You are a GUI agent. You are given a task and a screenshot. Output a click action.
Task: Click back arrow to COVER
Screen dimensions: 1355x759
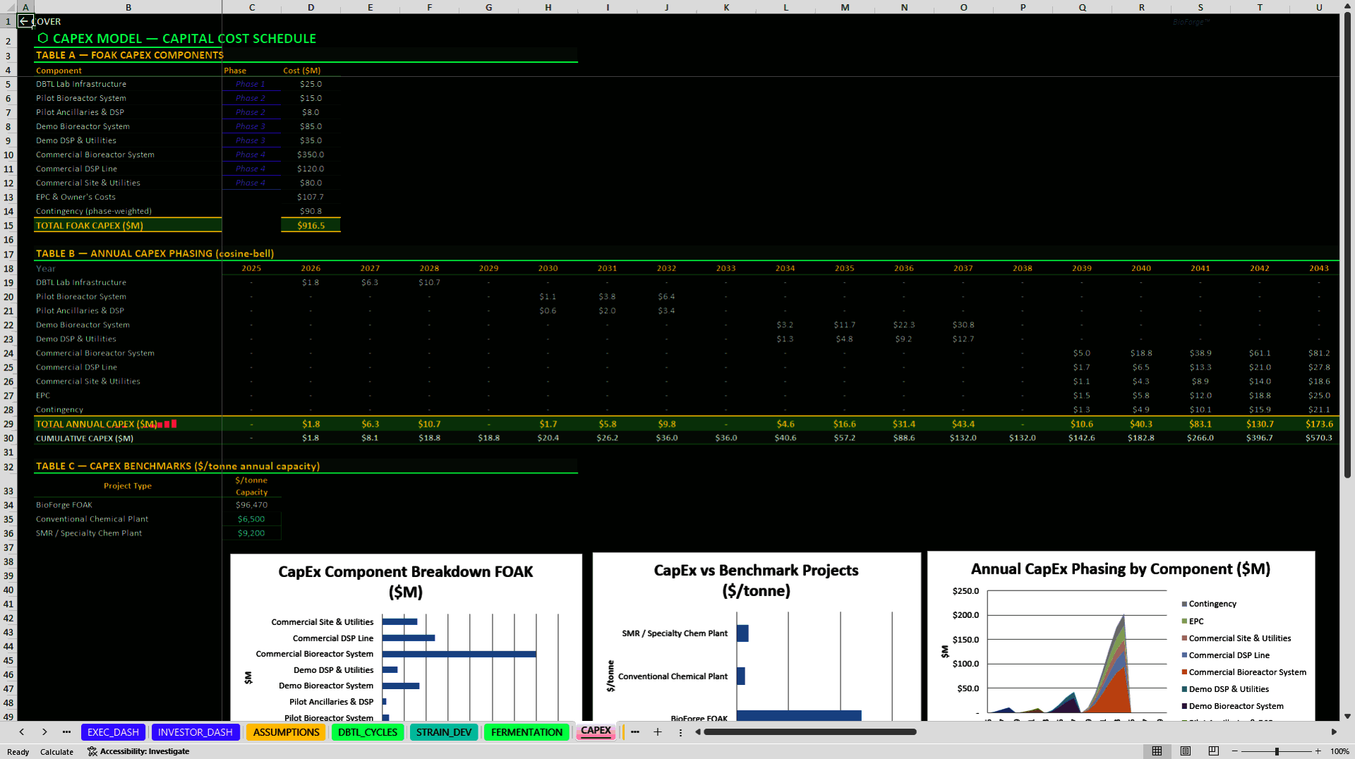coord(25,21)
